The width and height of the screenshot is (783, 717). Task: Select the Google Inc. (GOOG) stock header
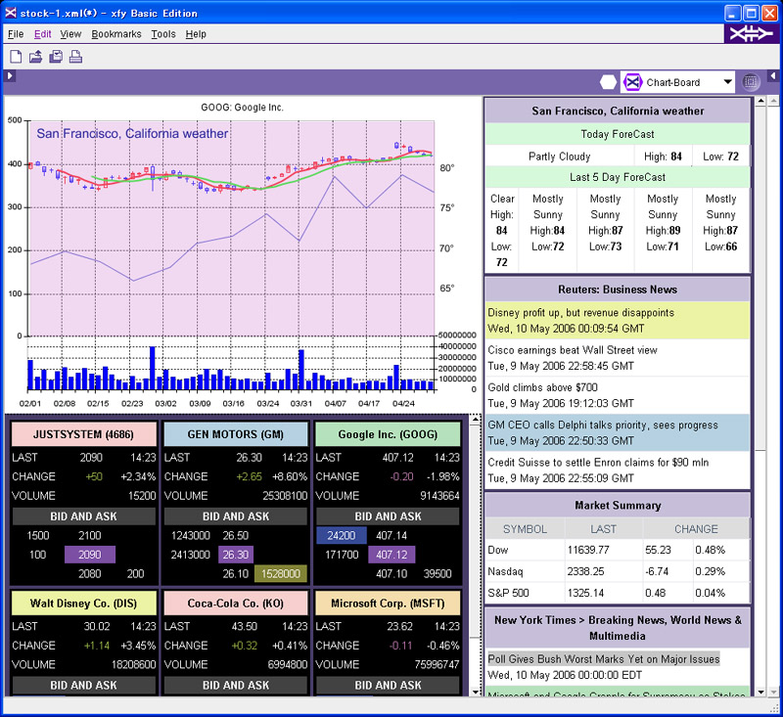(388, 434)
